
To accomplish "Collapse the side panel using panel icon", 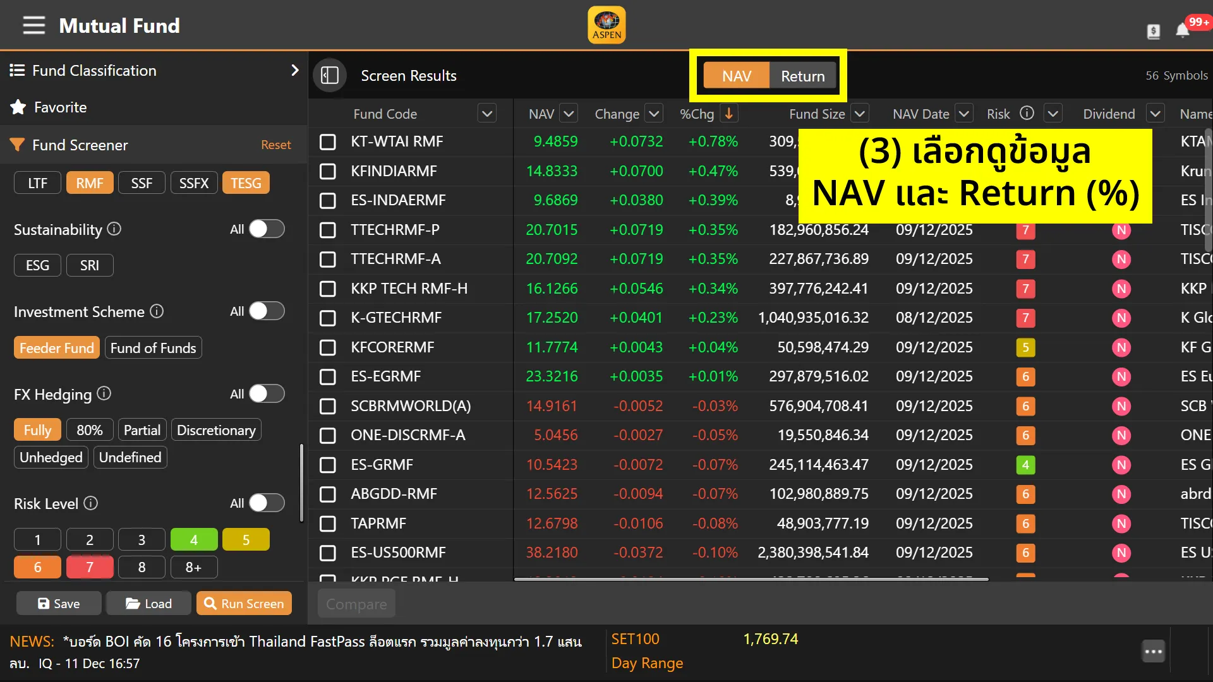I will point(330,76).
